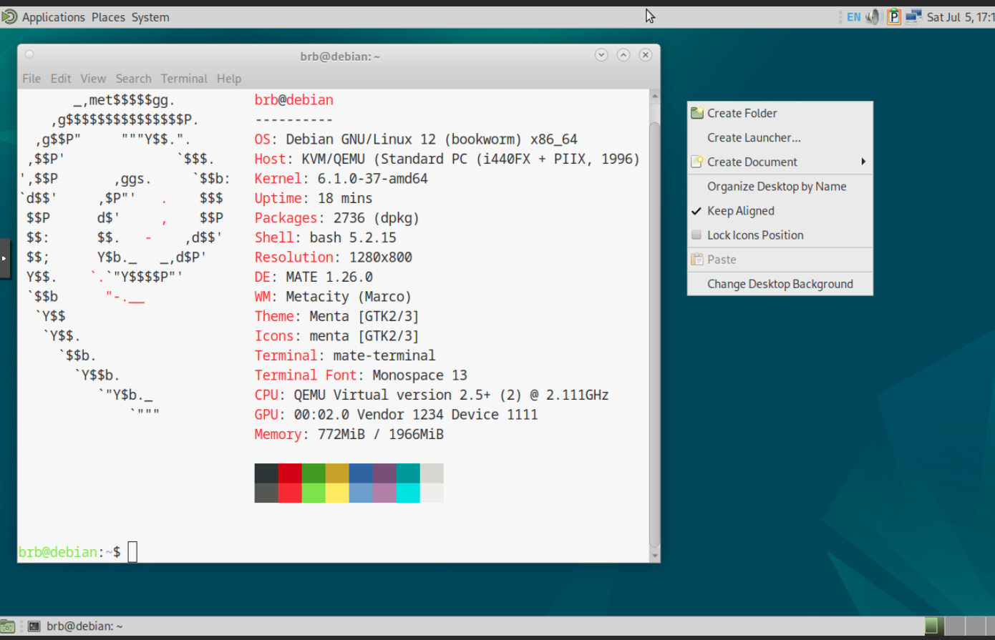
Task: Click the brb@debian taskbar window button
Action: (x=76, y=626)
